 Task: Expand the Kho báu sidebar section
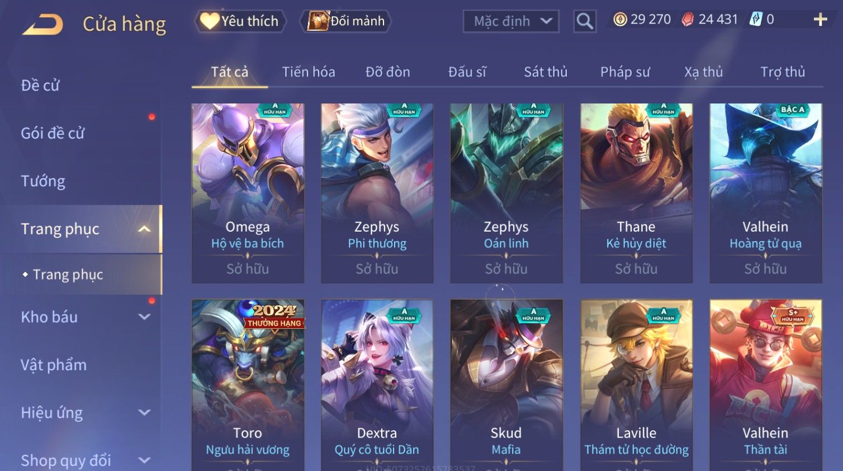tap(144, 317)
